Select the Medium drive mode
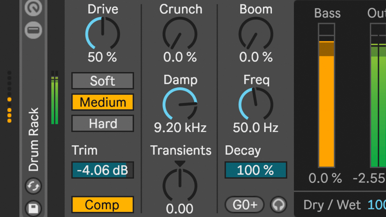The image size is (386, 217). pyautogui.click(x=102, y=102)
